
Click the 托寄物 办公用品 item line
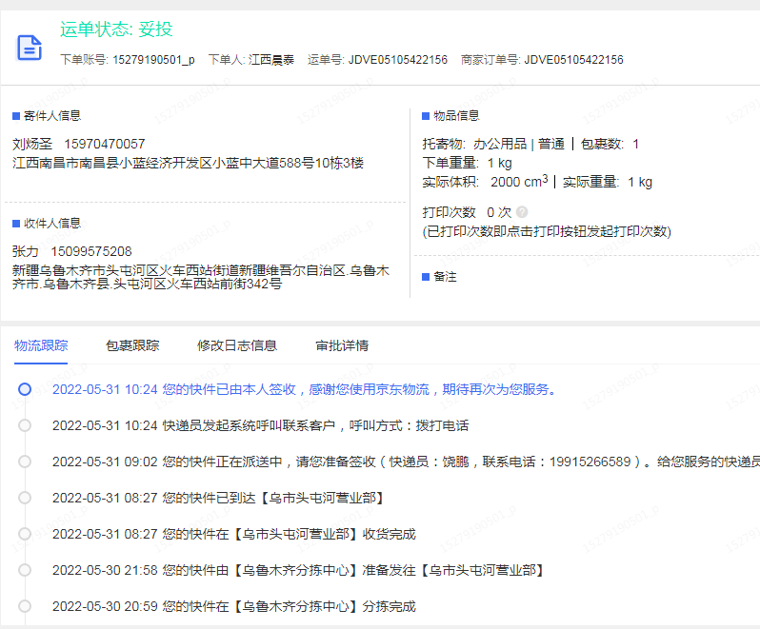coord(493,144)
